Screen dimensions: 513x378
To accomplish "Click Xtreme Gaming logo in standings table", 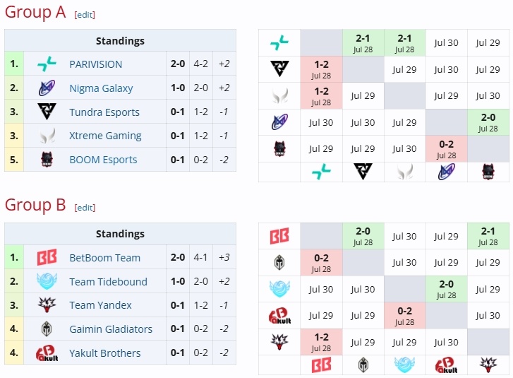I will (x=47, y=136).
